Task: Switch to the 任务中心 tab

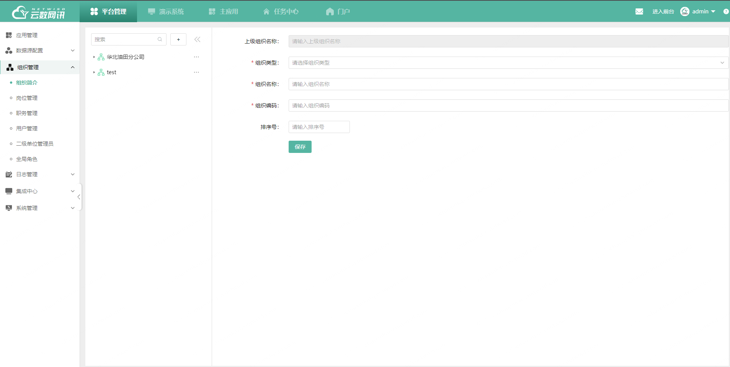Action: 281,11
